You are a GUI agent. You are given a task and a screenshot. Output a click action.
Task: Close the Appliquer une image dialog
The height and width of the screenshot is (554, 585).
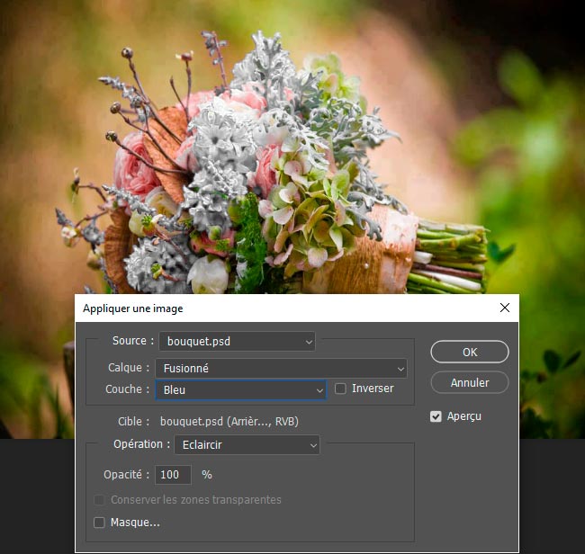504,308
